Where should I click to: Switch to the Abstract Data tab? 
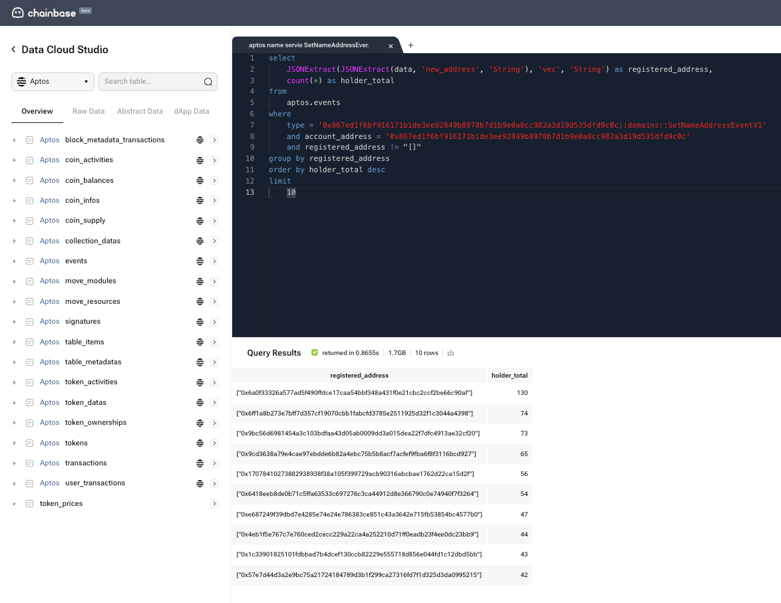pos(140,111)
